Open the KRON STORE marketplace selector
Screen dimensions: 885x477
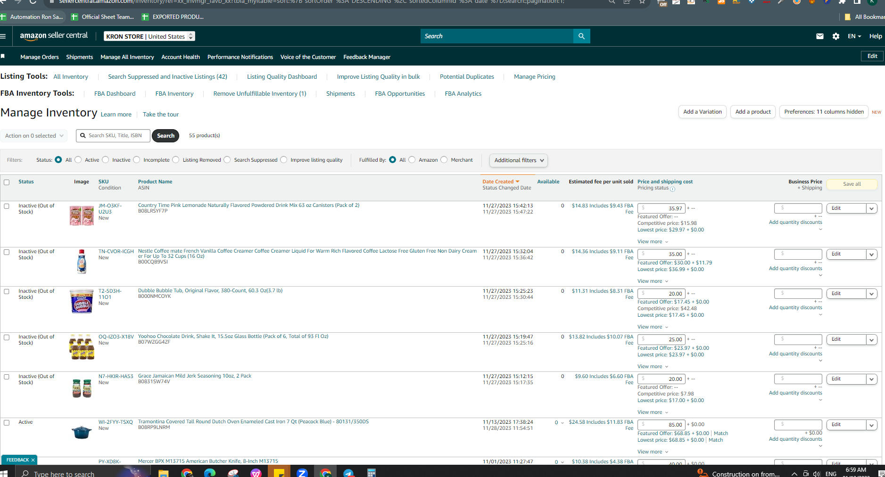(x=149, y=36)
